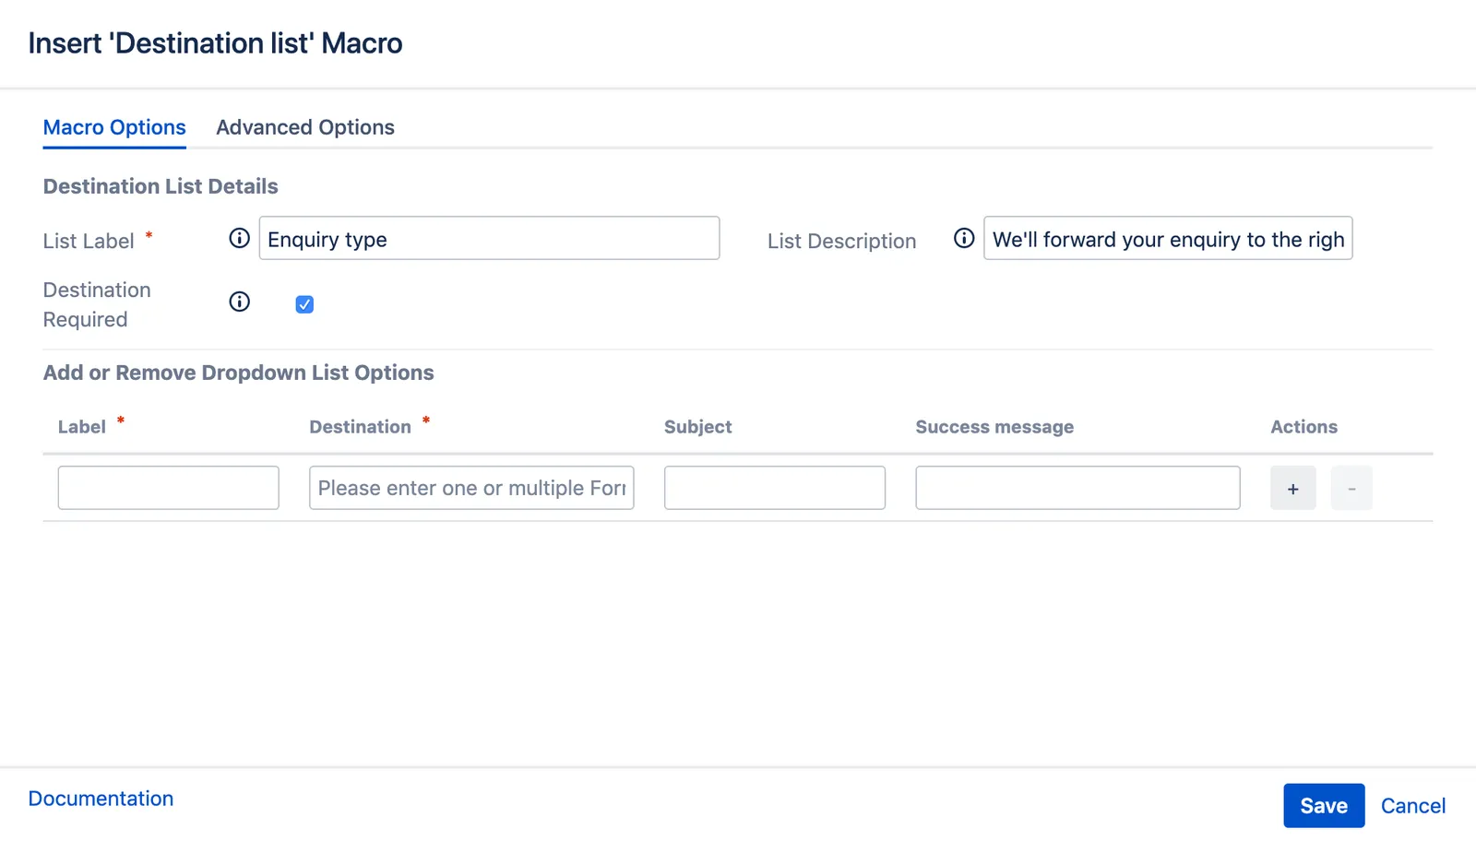Click the info icon beside List Description
The width and height of the screenshot is (1476, 841).
coord(964,238)
